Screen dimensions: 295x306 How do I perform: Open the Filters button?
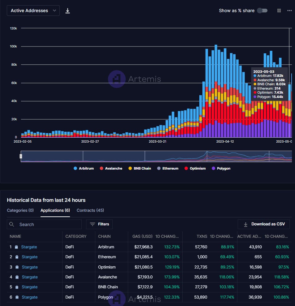(x=99, y=224)
